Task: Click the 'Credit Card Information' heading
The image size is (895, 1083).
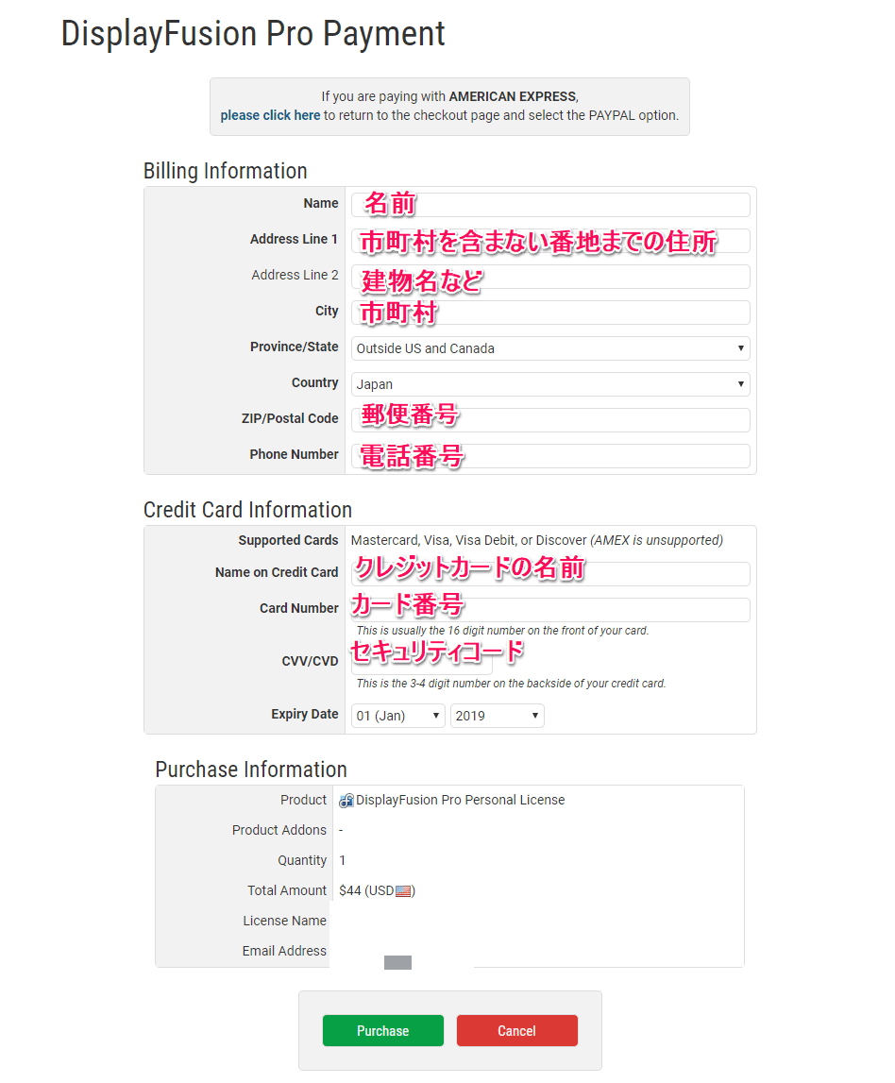Action: (x=248, y=510)
